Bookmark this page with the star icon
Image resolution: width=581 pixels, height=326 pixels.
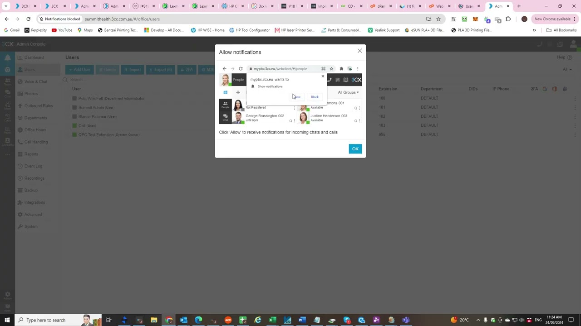point(438,19)
